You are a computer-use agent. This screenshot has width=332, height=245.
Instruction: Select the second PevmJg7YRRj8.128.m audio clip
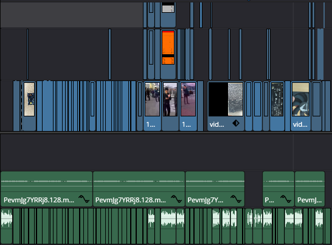[139, 189]
